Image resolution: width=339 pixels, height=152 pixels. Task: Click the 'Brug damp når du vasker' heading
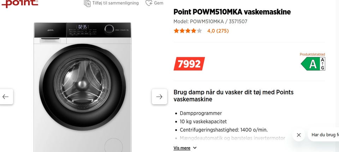point(233,95)
